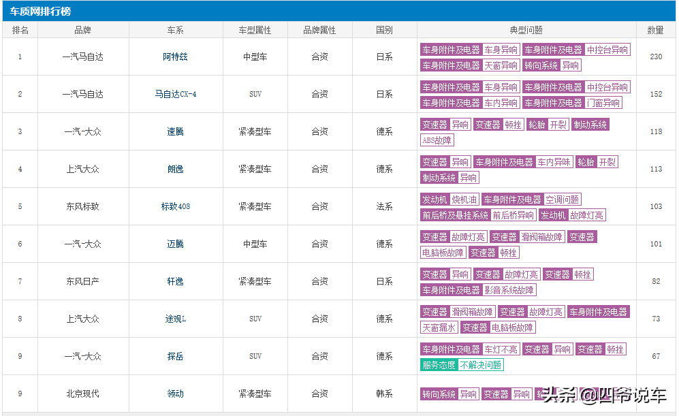Select 转向系统 异响 tag in 阿特兹 row

552,65
